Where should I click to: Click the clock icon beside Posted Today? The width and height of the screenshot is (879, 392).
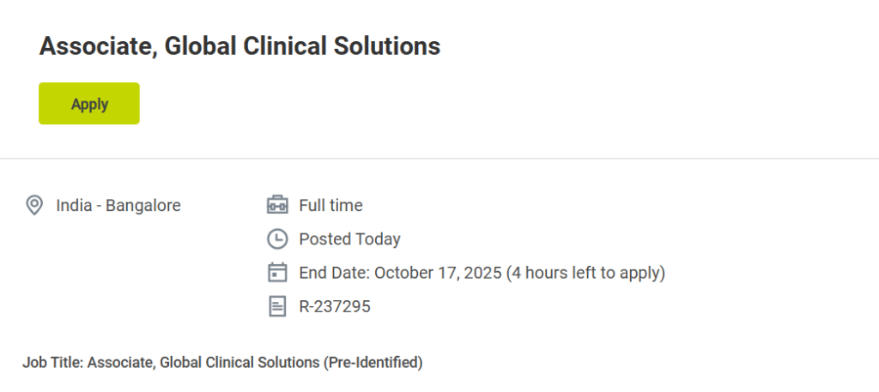(x=276, y=238)
